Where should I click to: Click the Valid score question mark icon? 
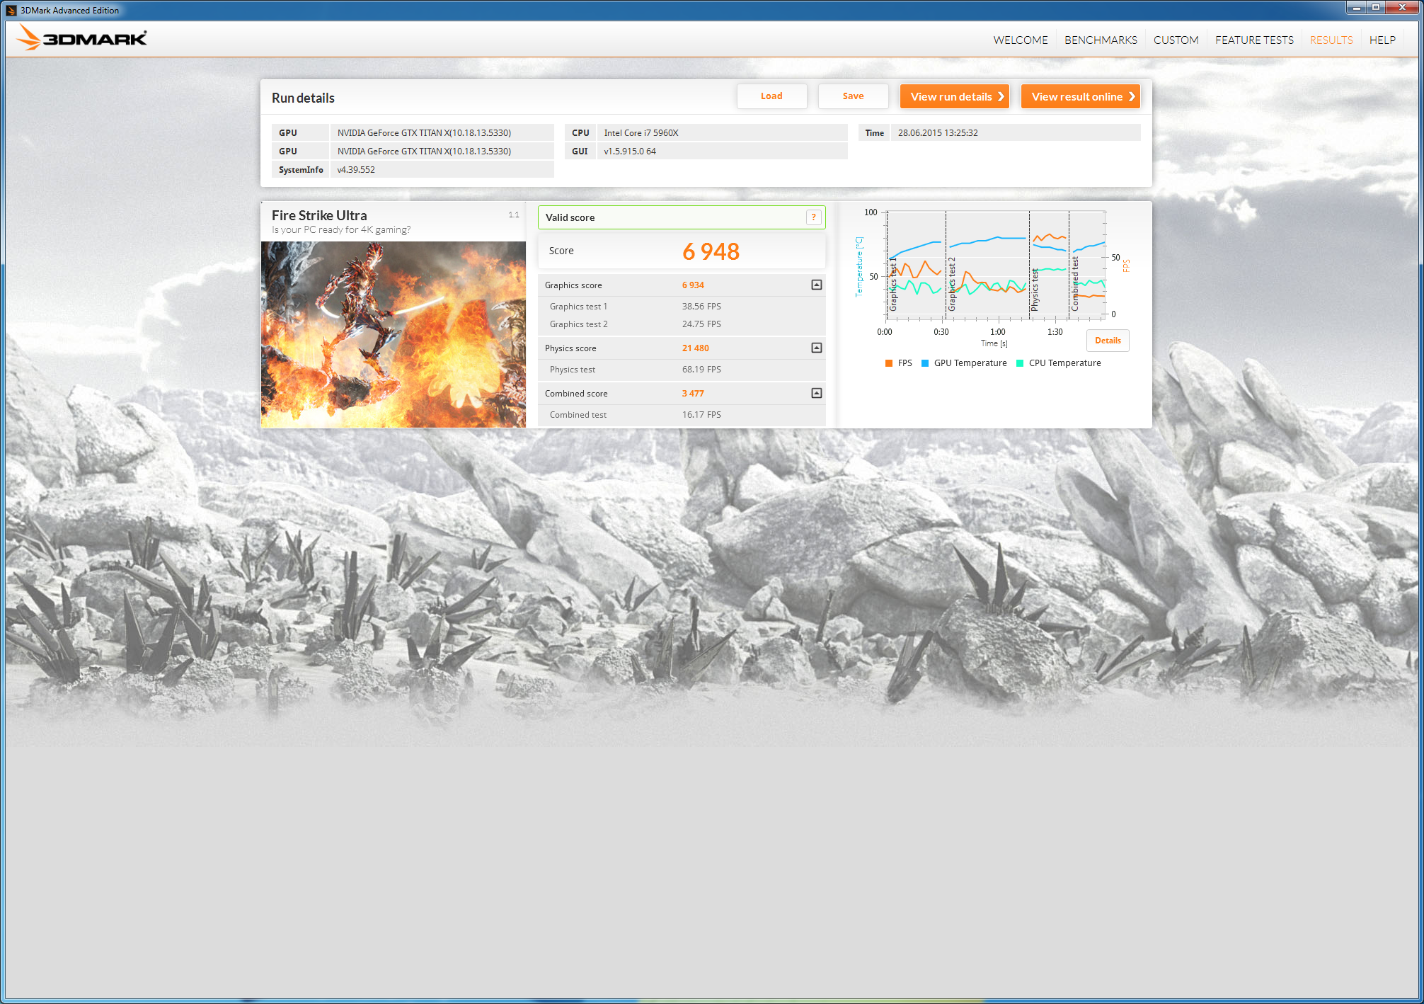tap(814, 217)
